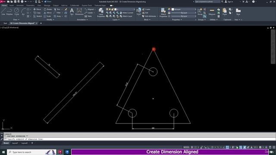The height and width of the screenshot is (155, 276).
Task: Open the Annotate ribbon tab
Action: (x=20, y=6)
